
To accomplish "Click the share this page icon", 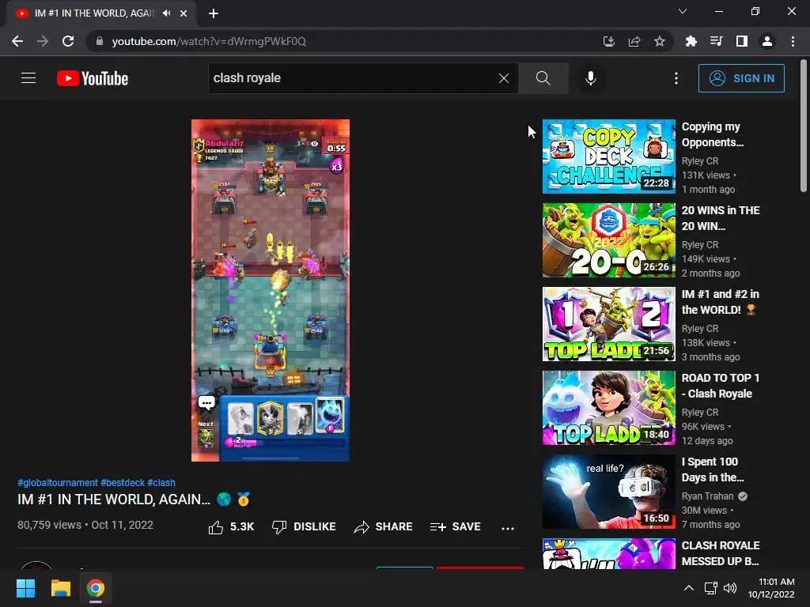I will pos(634,41).
